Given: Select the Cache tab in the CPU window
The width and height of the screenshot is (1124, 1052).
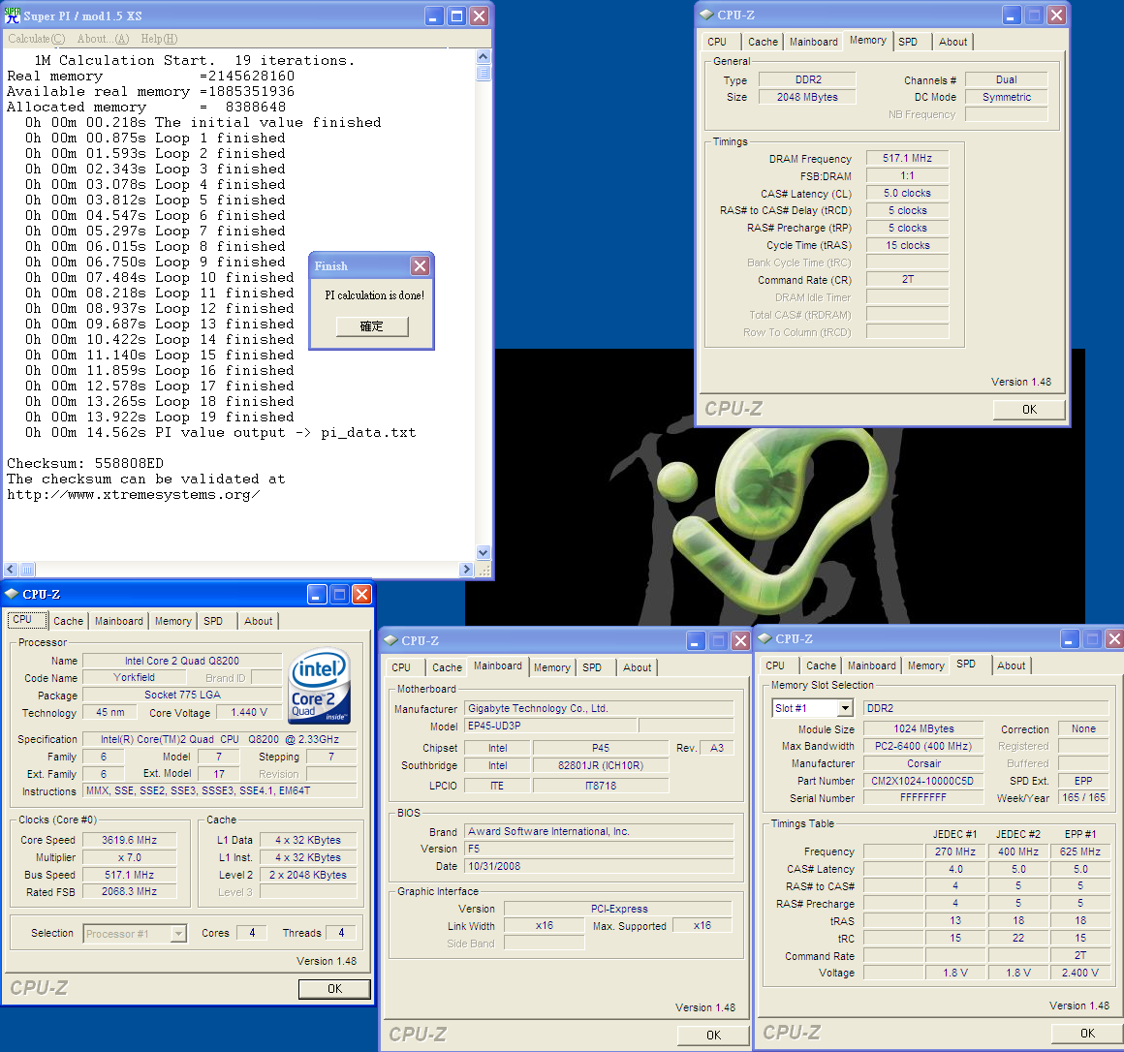Looking at the screenshot, I should [x=68, y=621].
